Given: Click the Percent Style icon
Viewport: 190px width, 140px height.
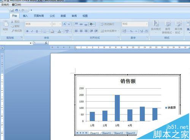Looking at the screenshot, I should (x=131, y=31).
